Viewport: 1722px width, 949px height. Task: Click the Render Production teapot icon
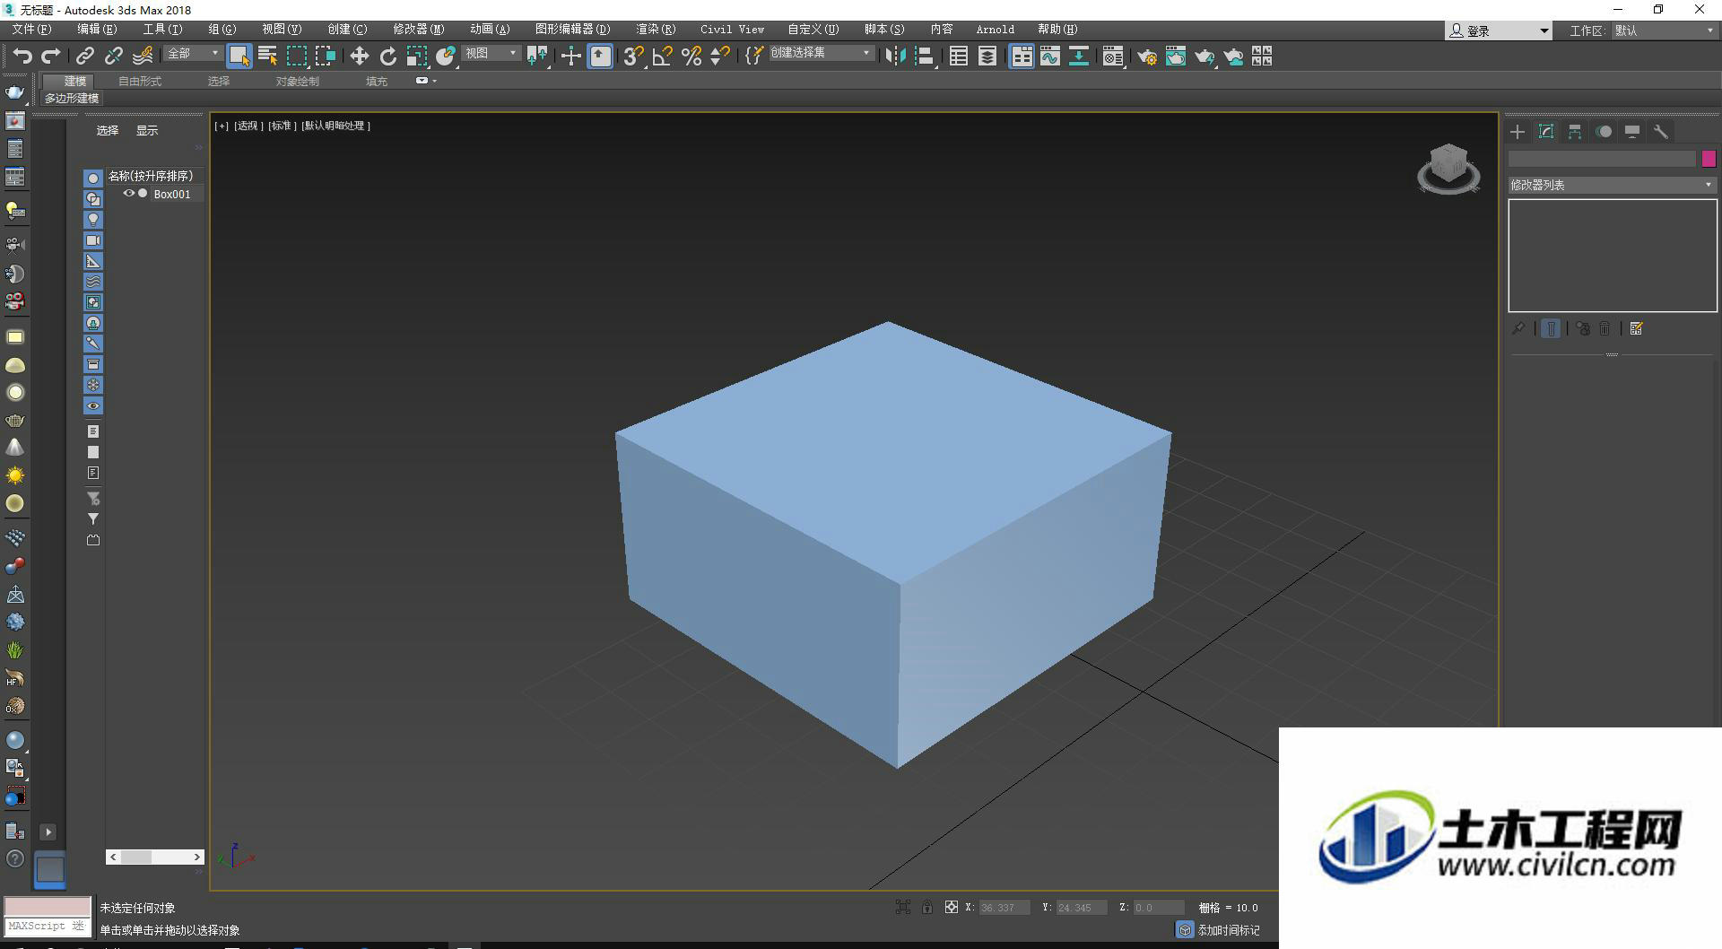[x=1205, y=57]
